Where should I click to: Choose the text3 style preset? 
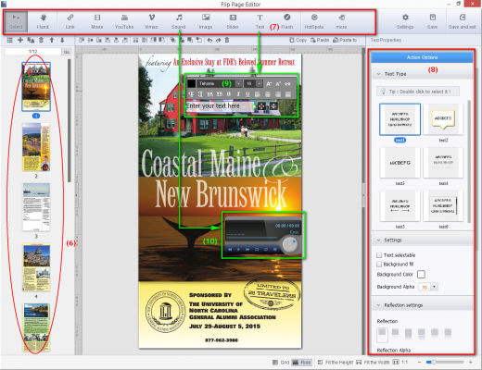tap(400, 163)
